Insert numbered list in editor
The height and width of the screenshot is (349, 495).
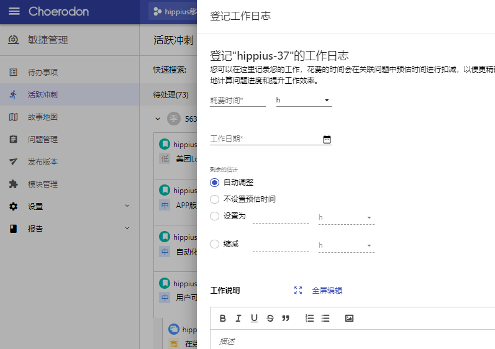pyautogui.click(x=310, y=319)
